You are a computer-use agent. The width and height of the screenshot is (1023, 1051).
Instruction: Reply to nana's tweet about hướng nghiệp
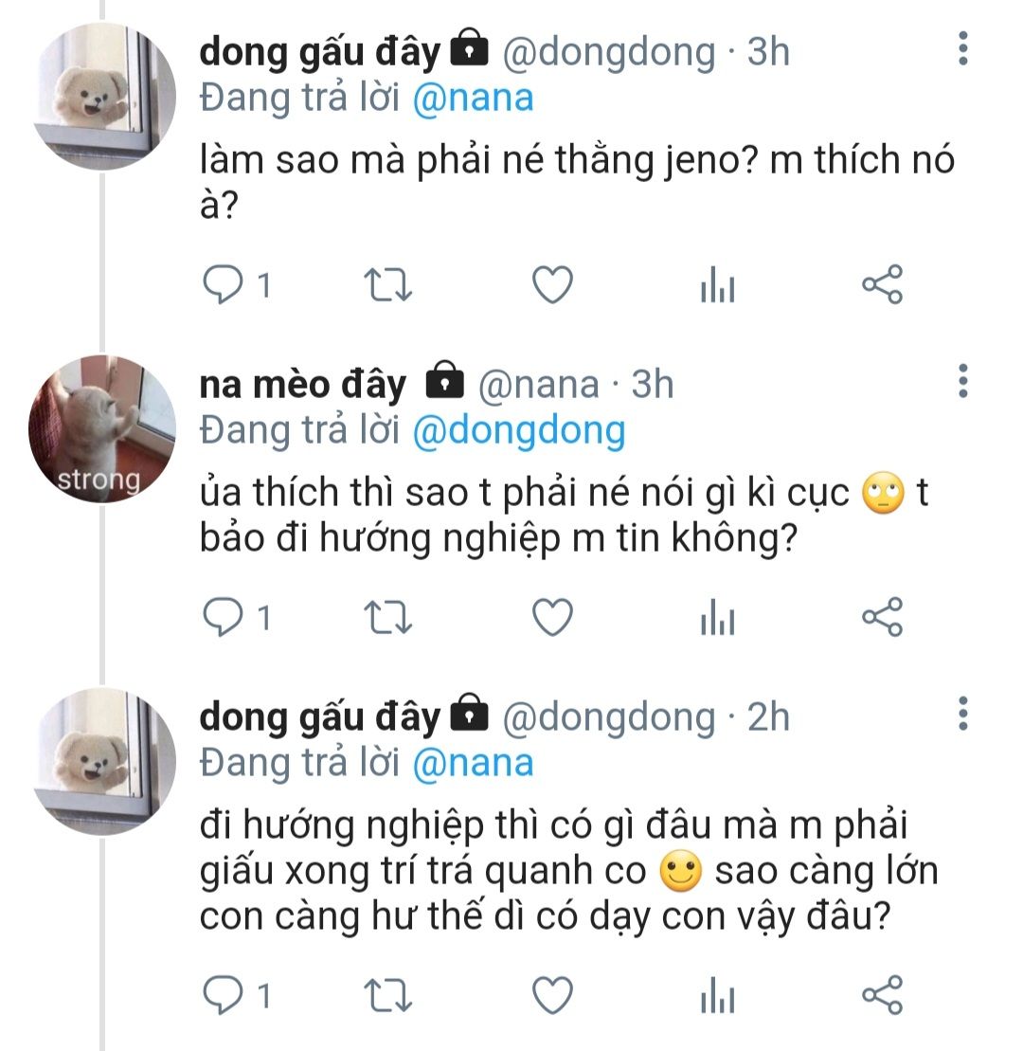coord(224,618)
